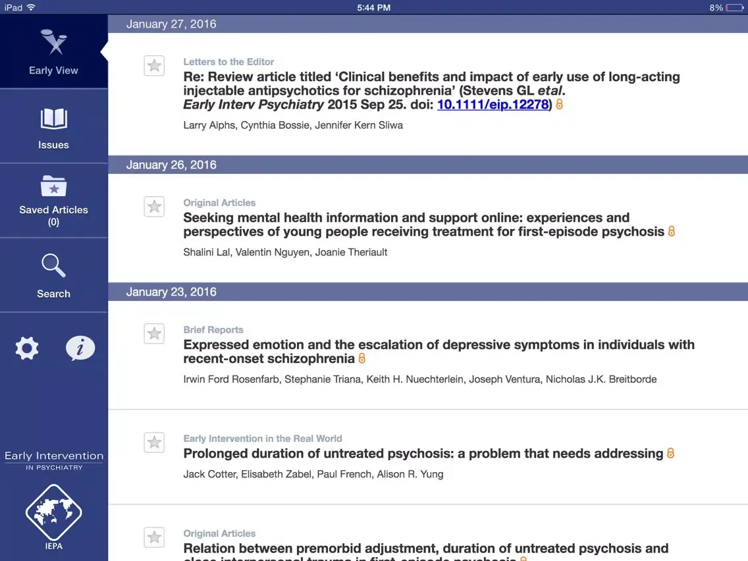Star the Letters to the Editor article
748x561 pixels.
(x=154, y=66)
